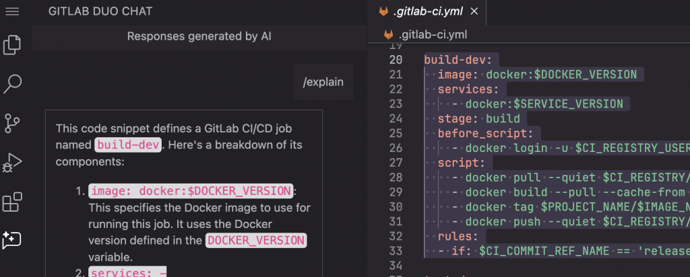Click 'docker build --pull --cache-from' line
Screen dimensions: 690x277
click(571, 192)
